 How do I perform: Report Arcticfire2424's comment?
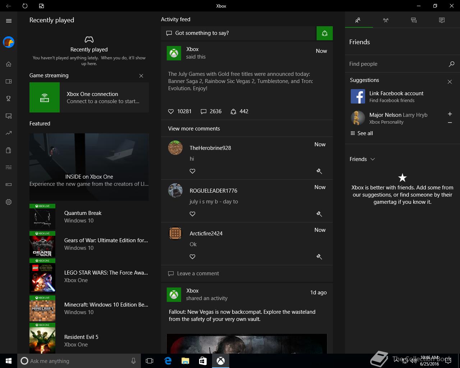tap(319, 257)
